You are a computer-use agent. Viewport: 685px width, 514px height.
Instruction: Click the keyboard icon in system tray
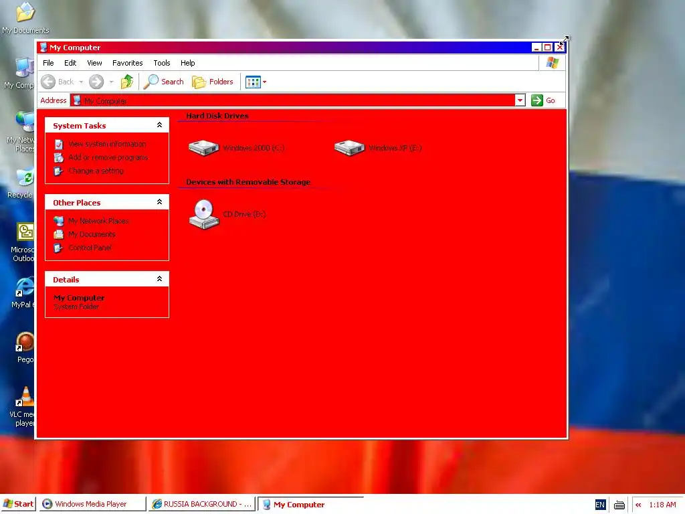point(619,505)
